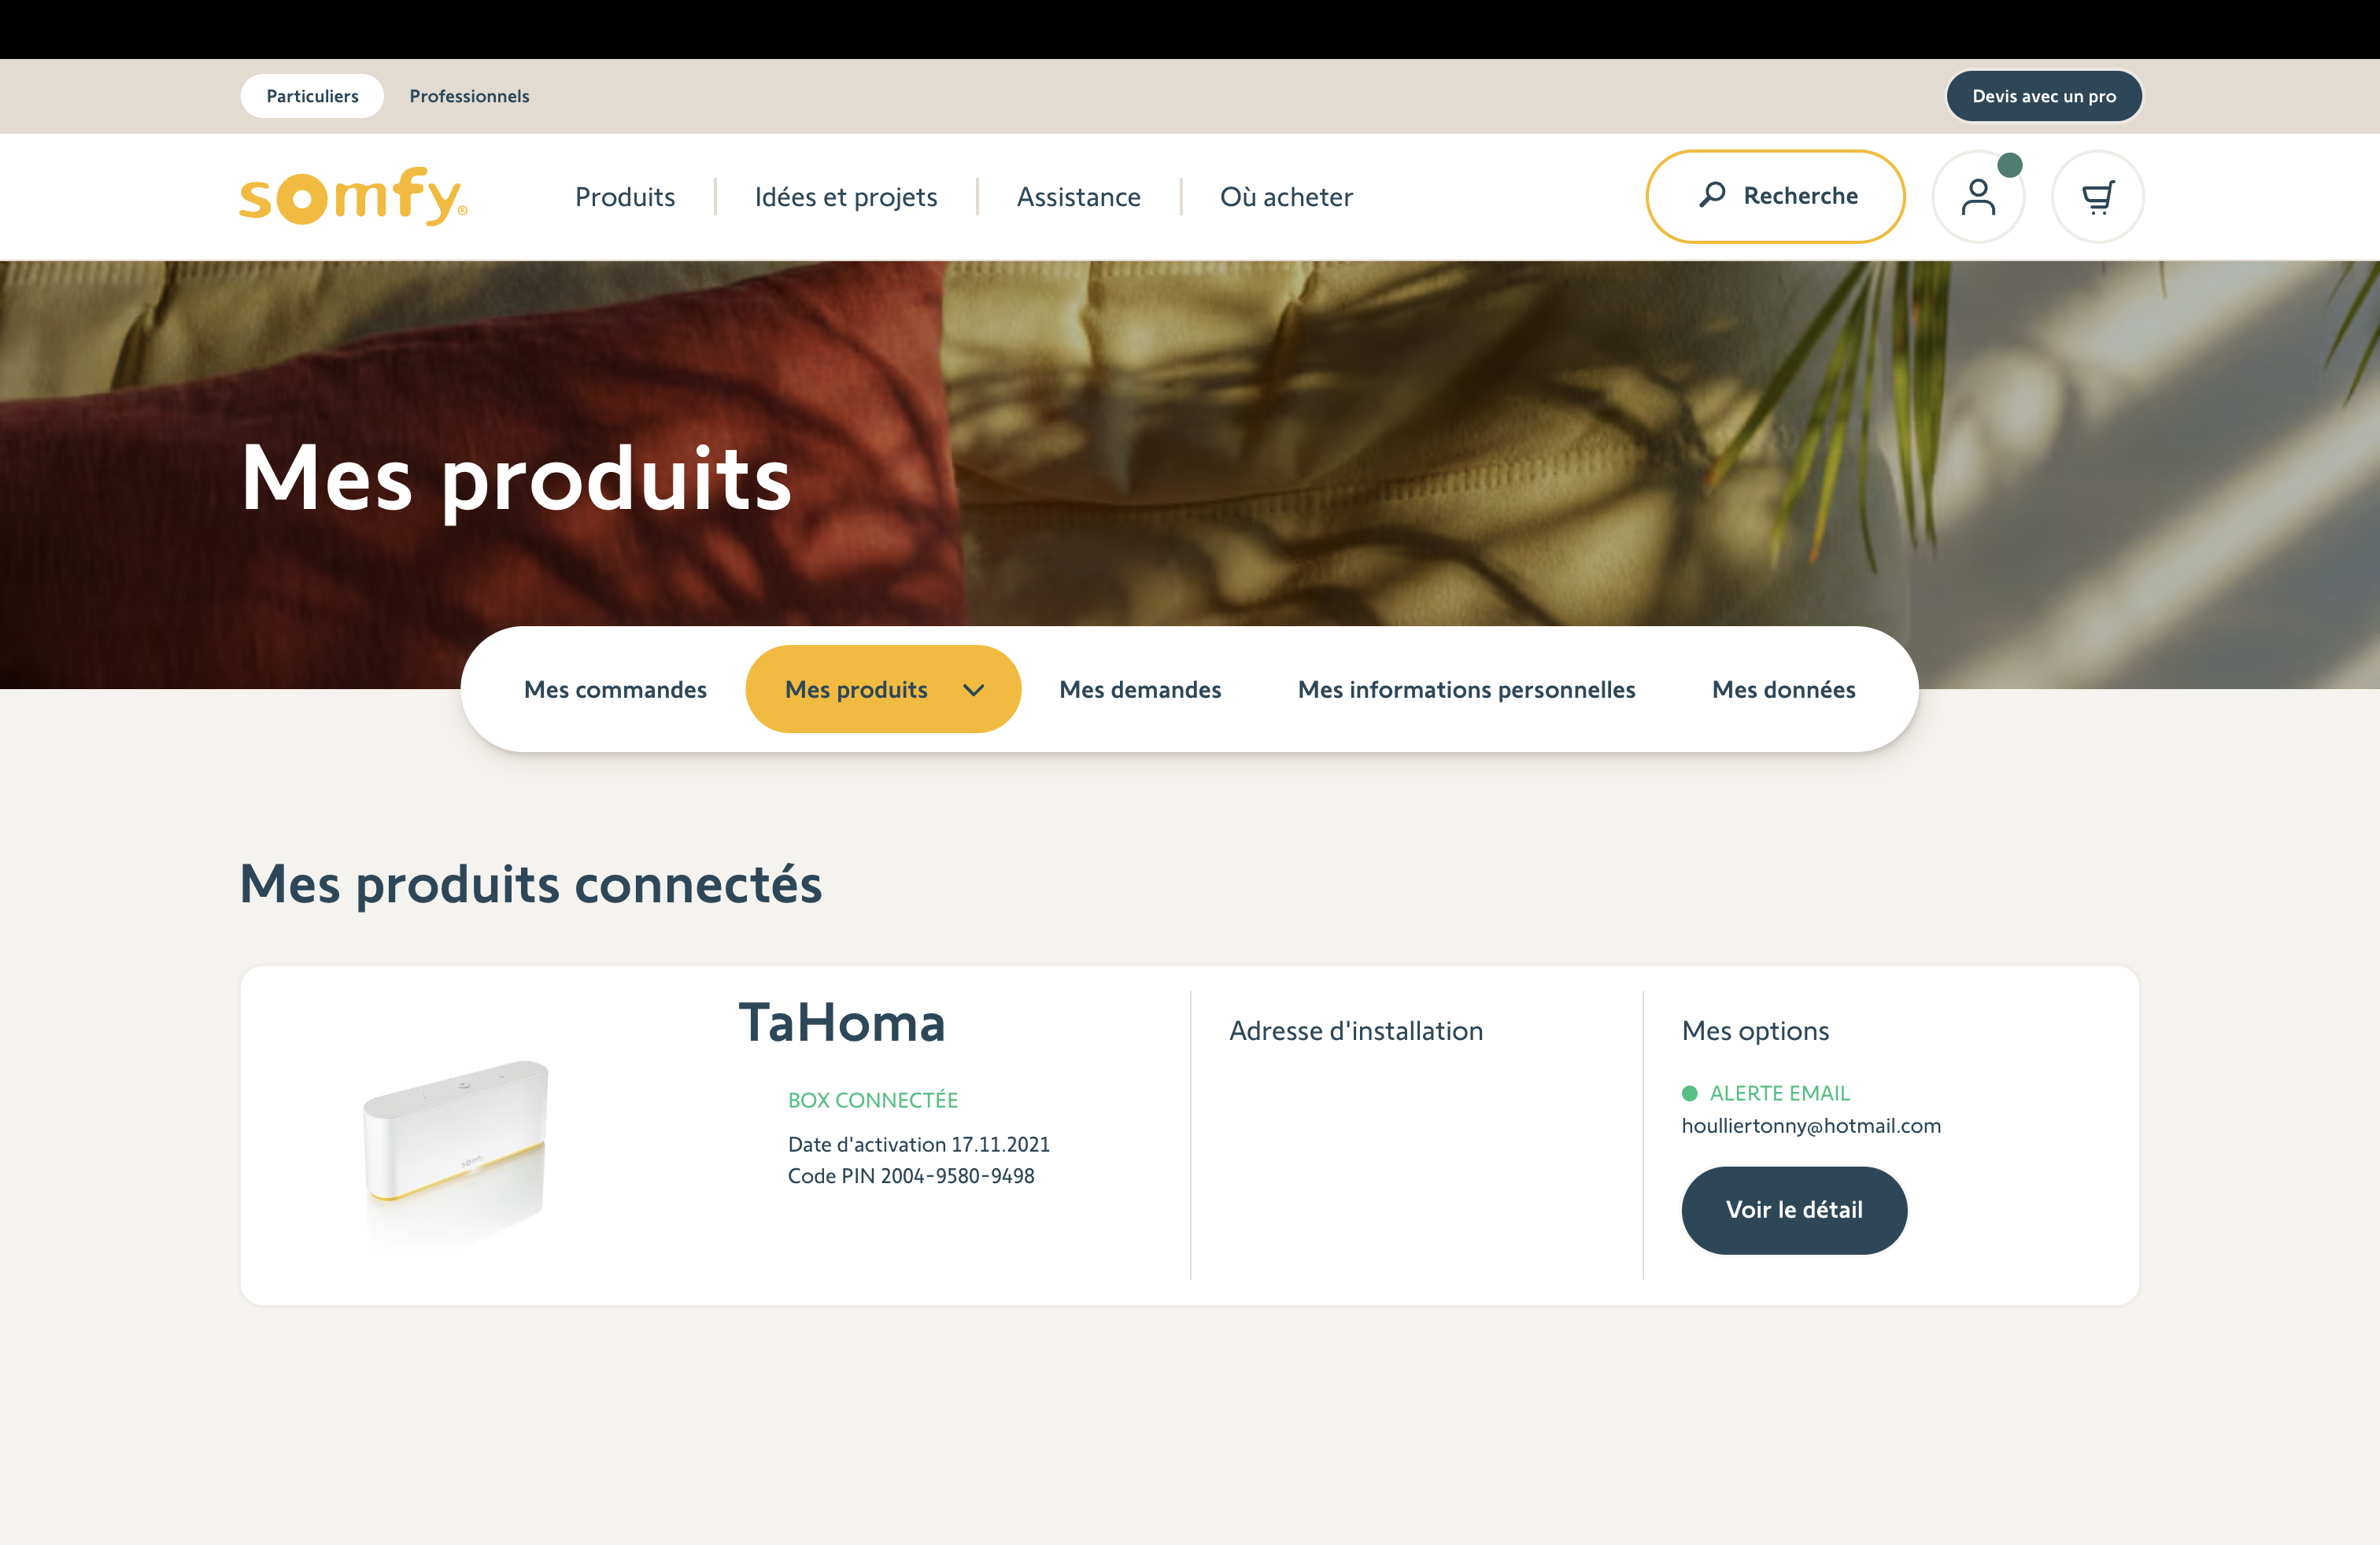
Task: Select the Mes commandes tab
Action: click(615, 690)
